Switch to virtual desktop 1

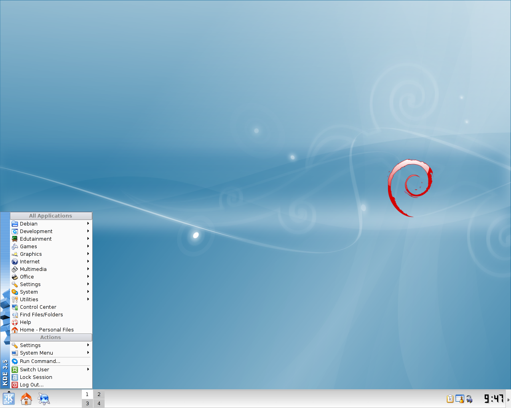tap(87, 394)
